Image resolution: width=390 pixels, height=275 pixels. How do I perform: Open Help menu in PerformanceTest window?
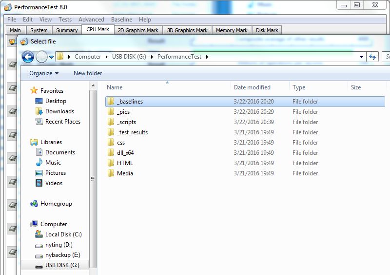point(145,20)
